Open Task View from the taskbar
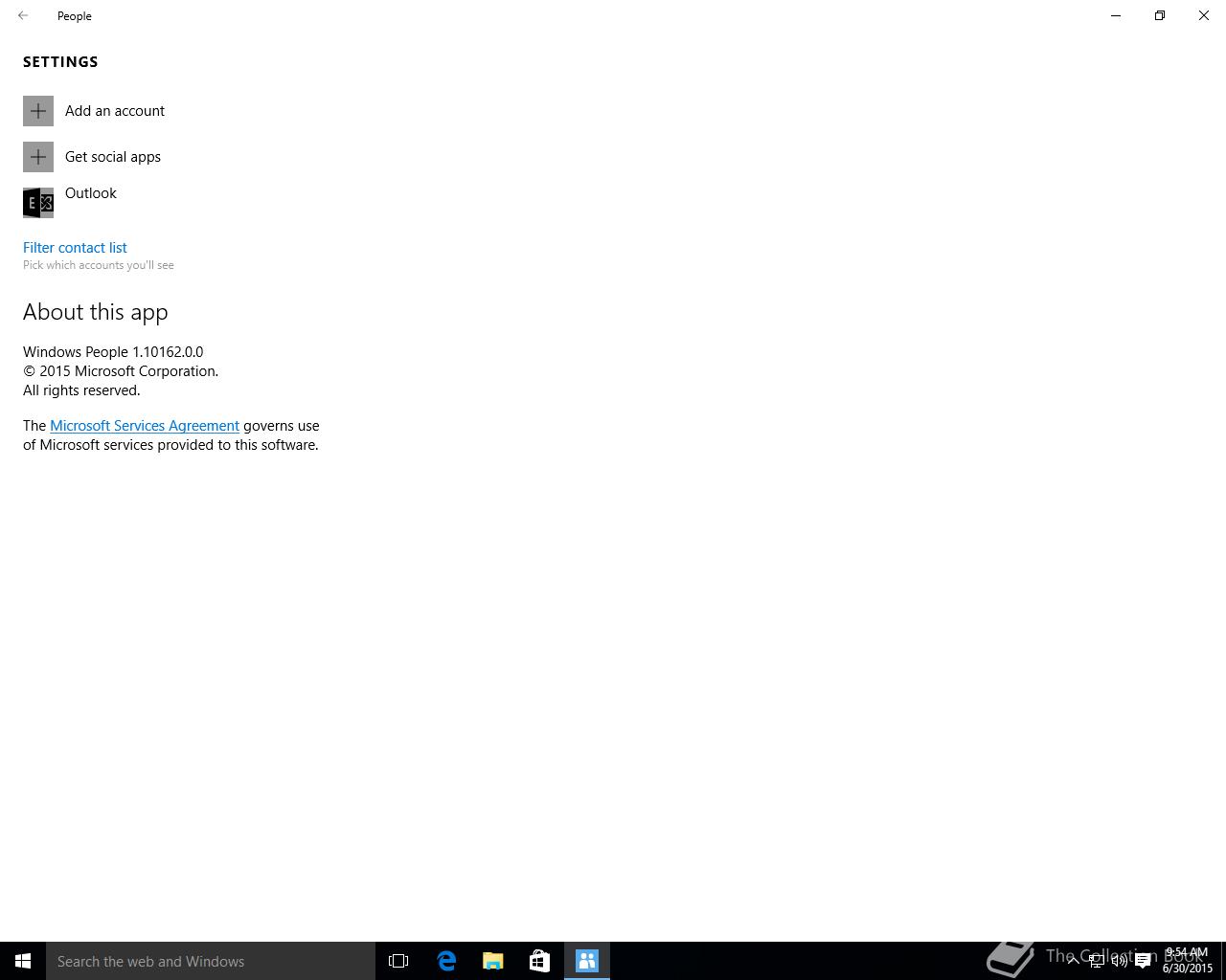1226x980 pixels. [398, 961]
